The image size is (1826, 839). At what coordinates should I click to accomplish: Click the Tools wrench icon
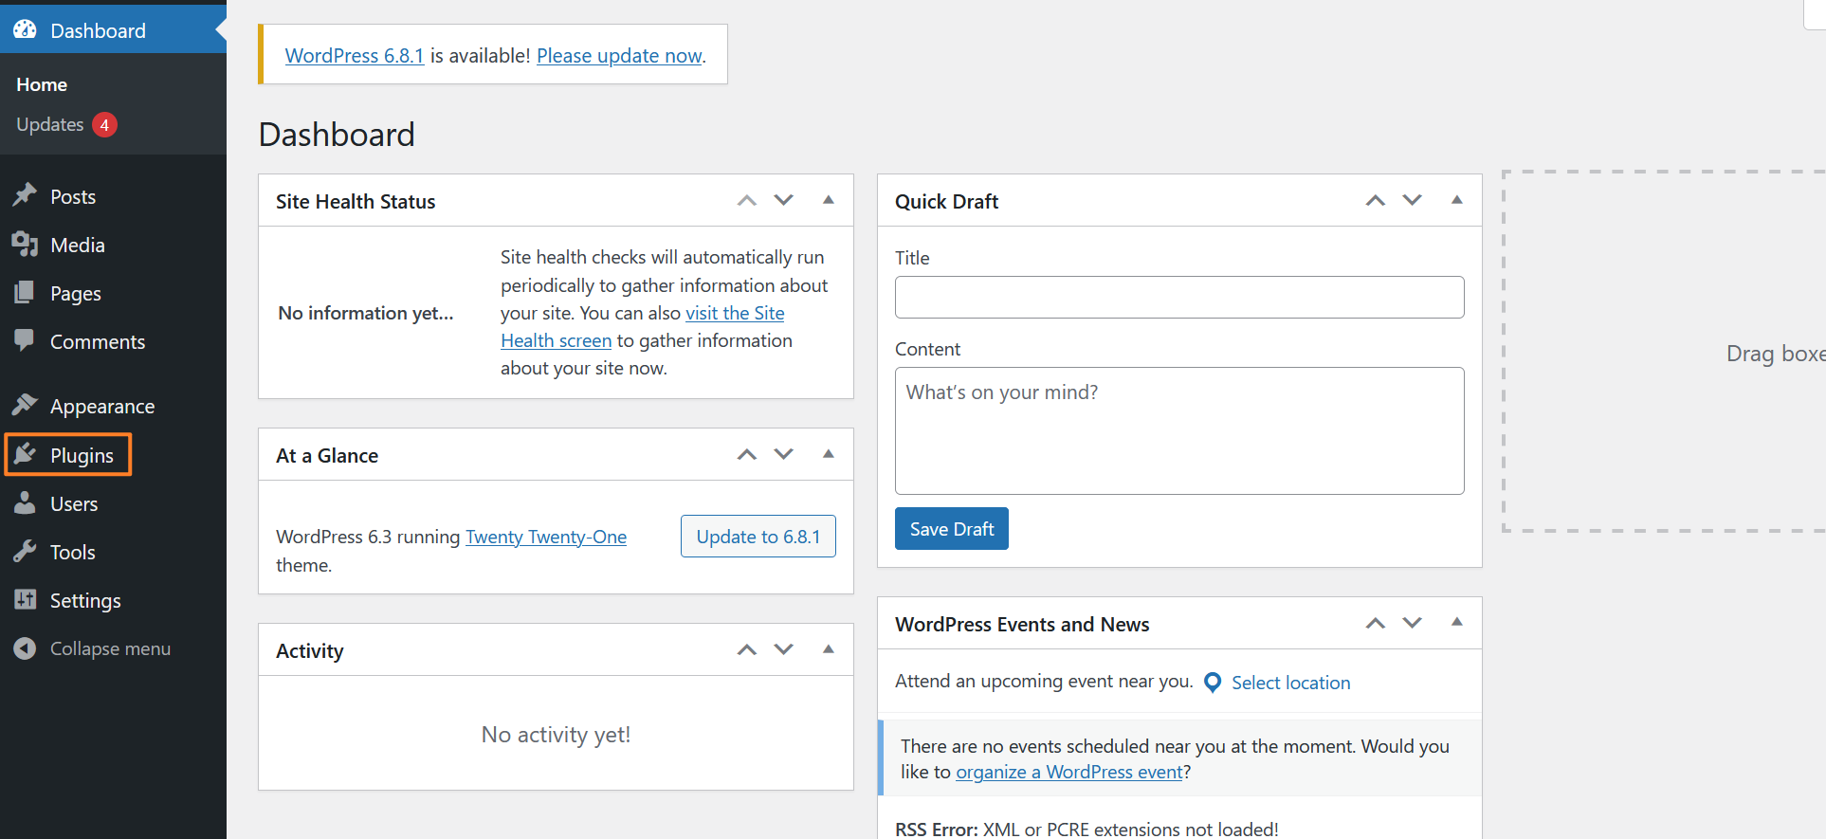[25, 551]
